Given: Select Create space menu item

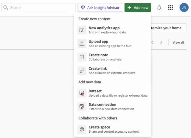Looking at the screenshot, I should click(112, 129).
